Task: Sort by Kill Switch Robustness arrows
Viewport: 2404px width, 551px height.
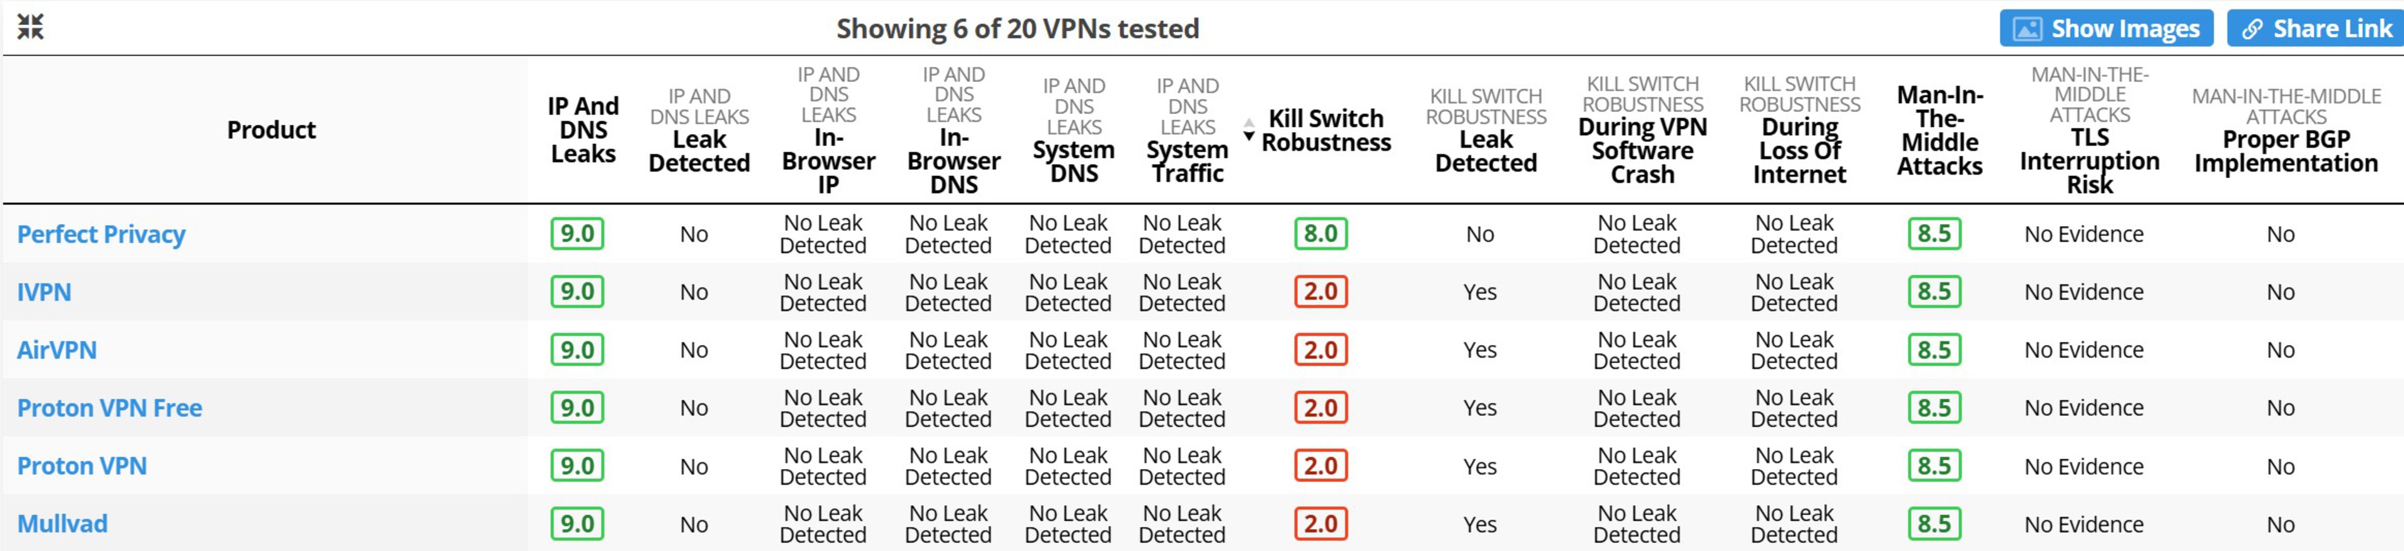Action: pyautogui.click(x=1249, y=130)
